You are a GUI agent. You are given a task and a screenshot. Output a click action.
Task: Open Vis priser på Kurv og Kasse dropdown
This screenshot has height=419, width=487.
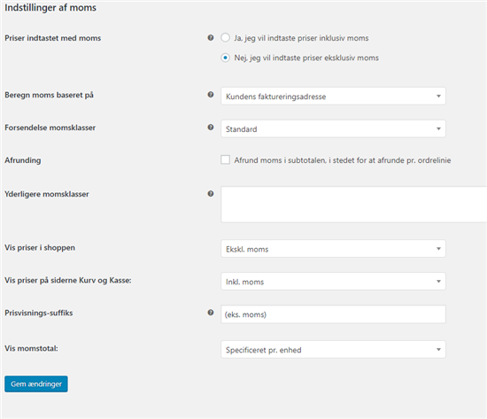click(x=333, y=282)
